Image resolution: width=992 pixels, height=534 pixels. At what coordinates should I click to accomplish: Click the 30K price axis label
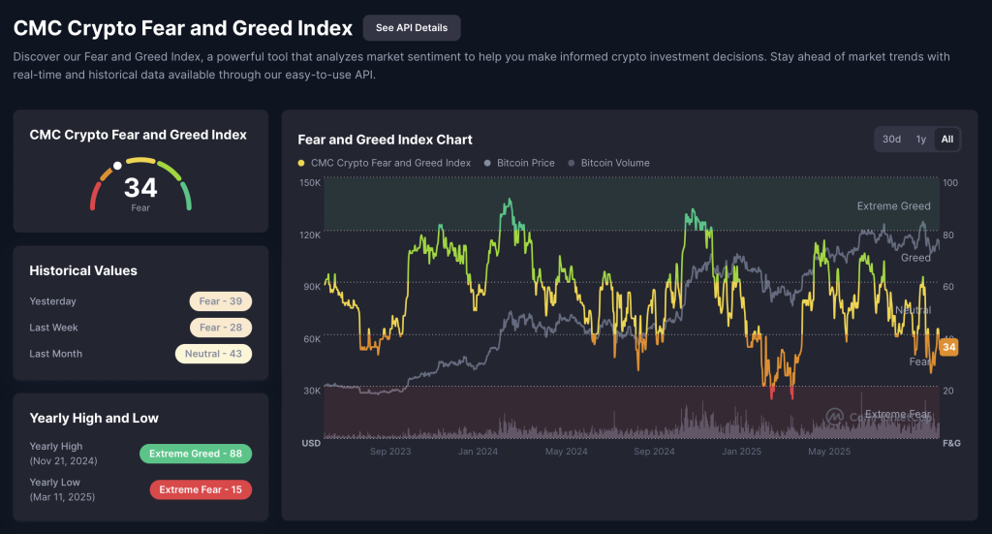pos(312,391)
